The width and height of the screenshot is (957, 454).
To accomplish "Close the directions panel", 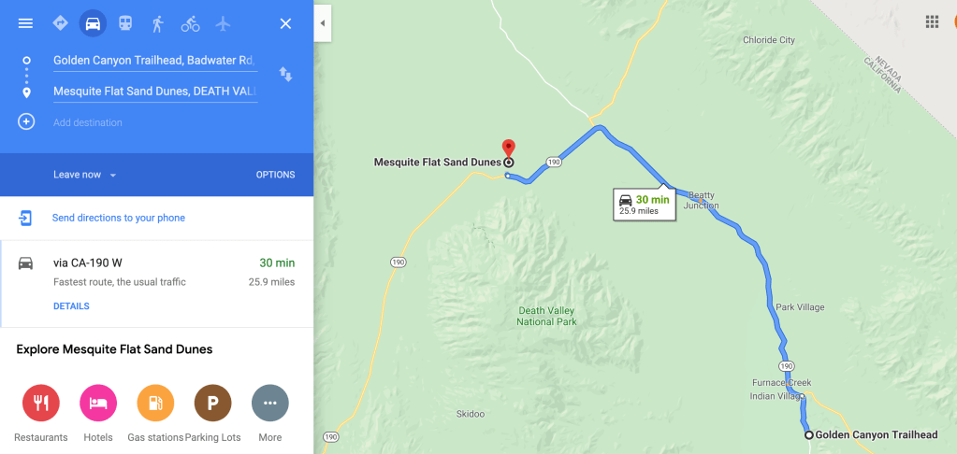I will pos(285,23).
